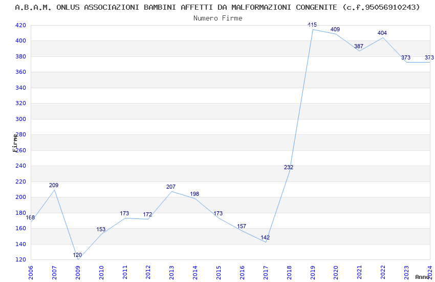Image resolution: width=435 pixels, height=282 pixels.
Task: Click the 'Numero Firme' subtitle
Action: pos(218,18)
